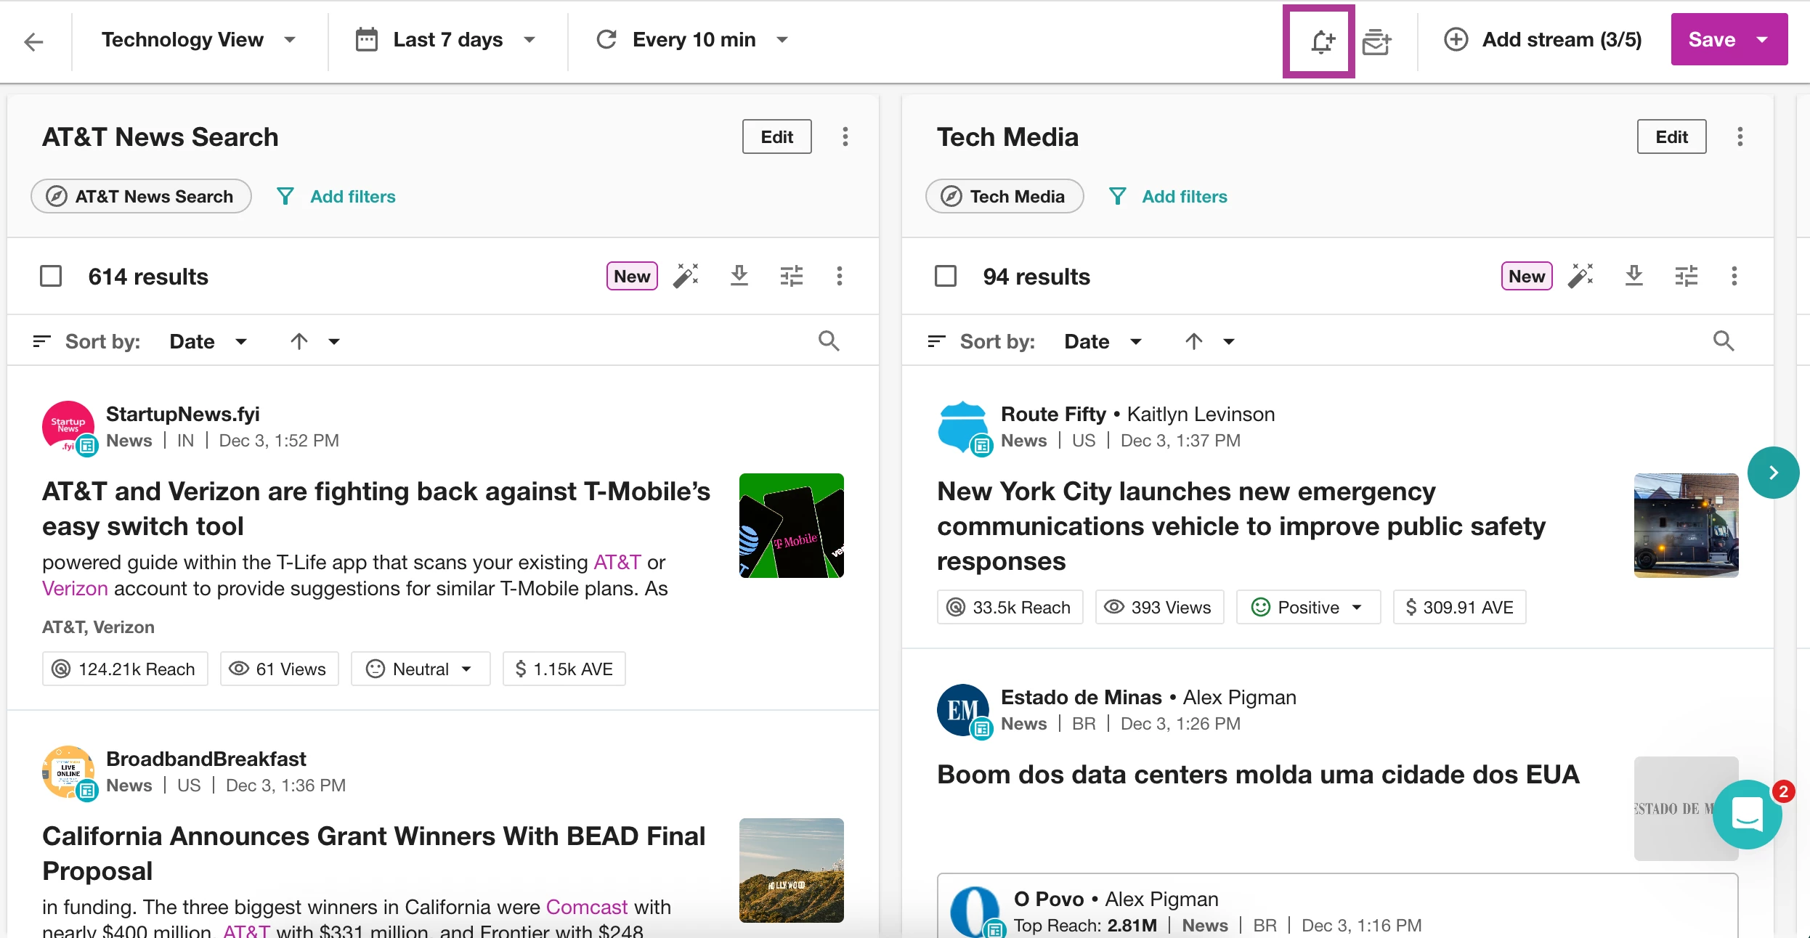Screen dimensions: 1810x938
Task: Click the newsletter digest icon in top bar
Action: coord(1376,41)
